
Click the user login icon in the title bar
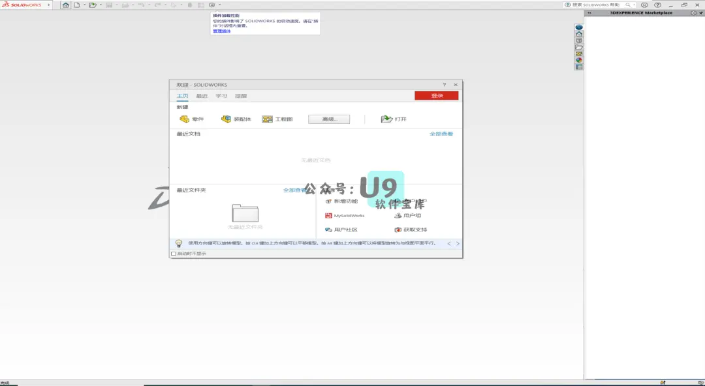pyautogui.click(x=644, y=5)
